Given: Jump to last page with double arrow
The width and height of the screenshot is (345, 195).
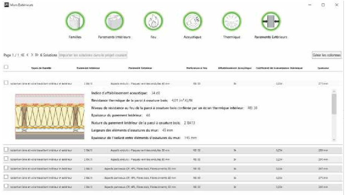Looking at the screenshot, I should coord(37,55).
